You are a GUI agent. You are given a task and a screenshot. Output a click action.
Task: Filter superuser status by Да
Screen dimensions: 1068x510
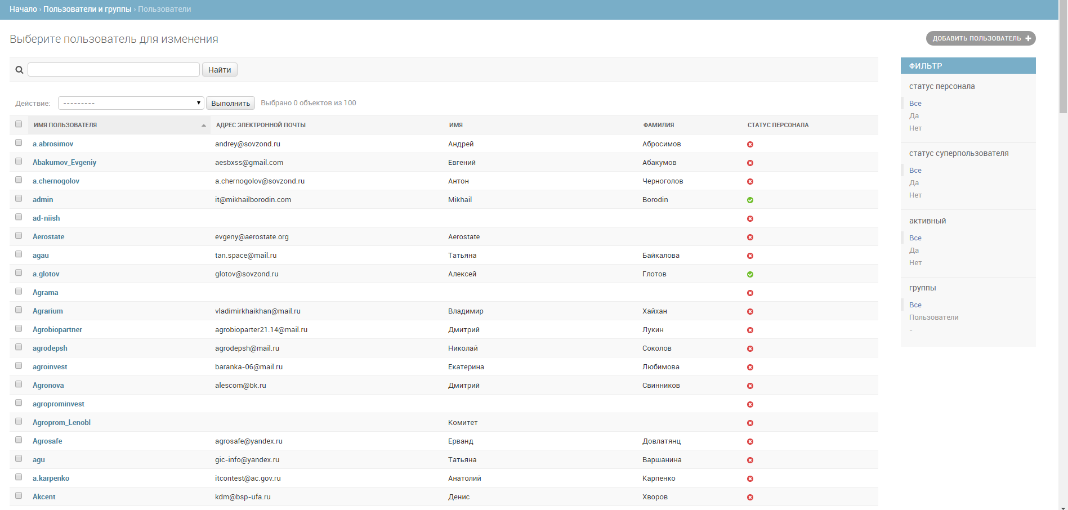(x=914, y=183)
